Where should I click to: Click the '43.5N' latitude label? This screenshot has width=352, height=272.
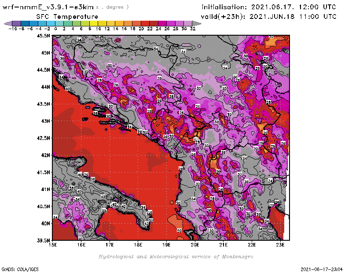pyautogui.click(x=43, y=104)
